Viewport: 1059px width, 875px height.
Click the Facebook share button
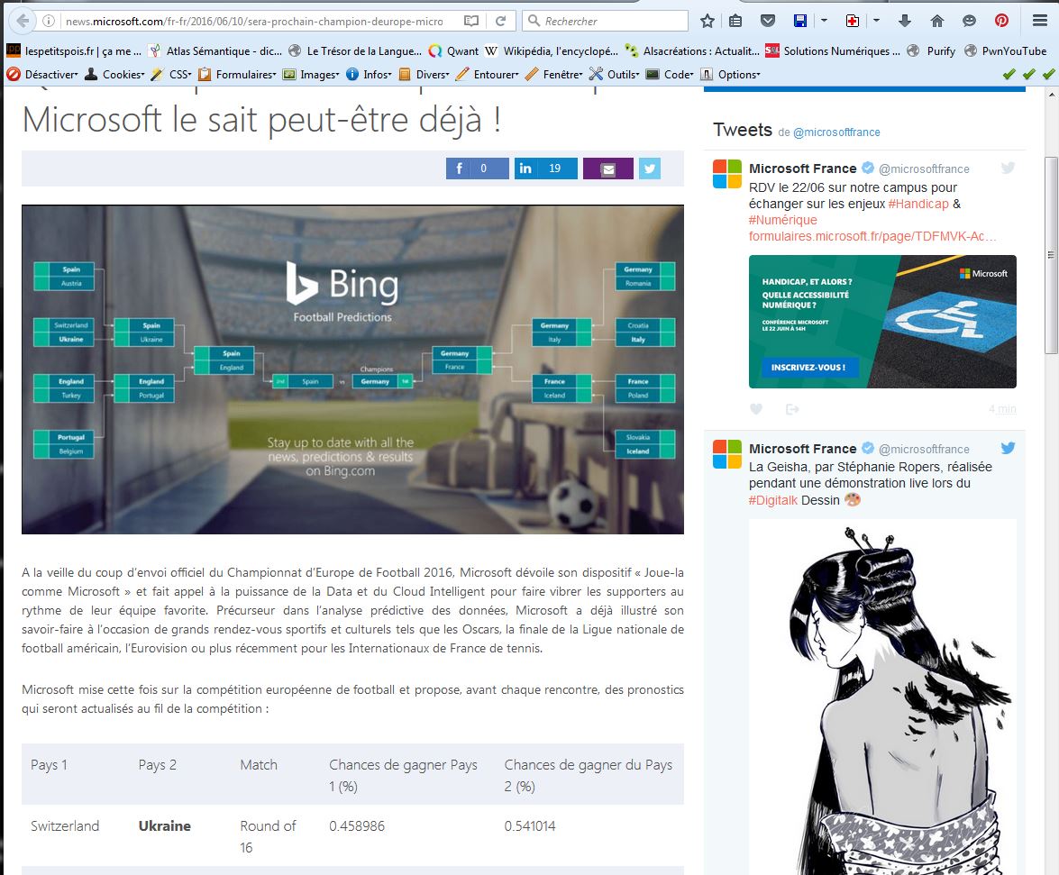[477, 169]
